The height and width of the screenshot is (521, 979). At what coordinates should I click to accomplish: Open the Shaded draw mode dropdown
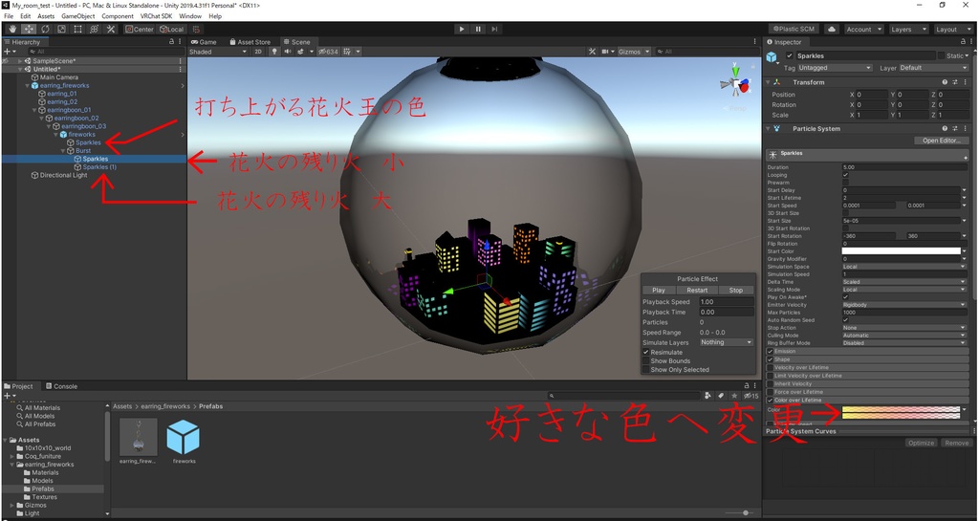point(218,52)
